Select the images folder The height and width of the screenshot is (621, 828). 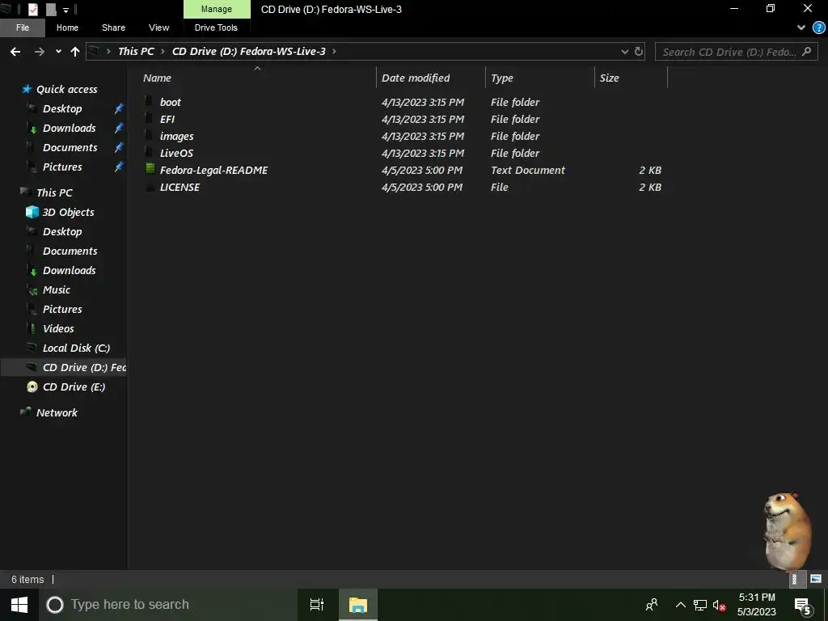[176, 136]
